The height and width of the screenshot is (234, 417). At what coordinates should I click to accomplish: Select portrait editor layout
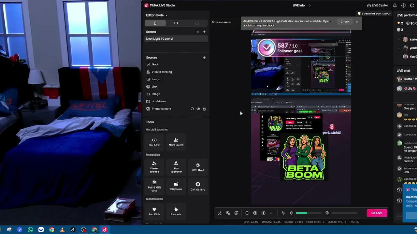(x=155, y=23)
